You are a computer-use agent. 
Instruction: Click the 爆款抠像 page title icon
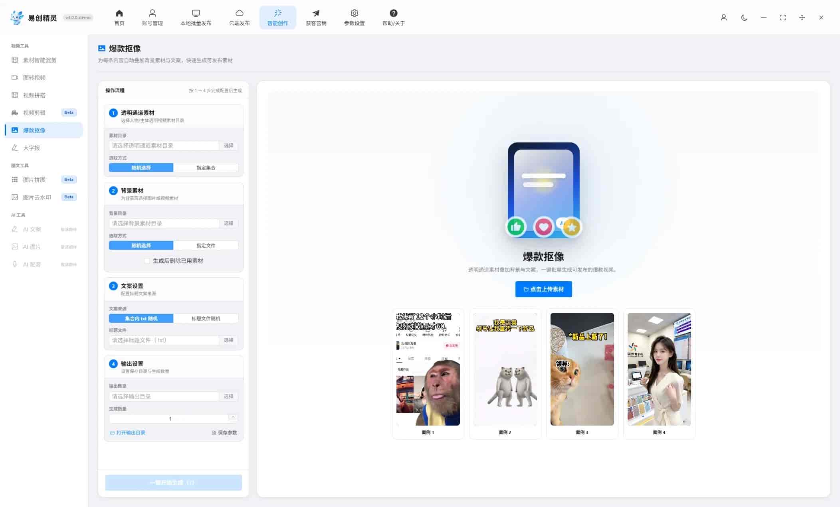[102, 48]
